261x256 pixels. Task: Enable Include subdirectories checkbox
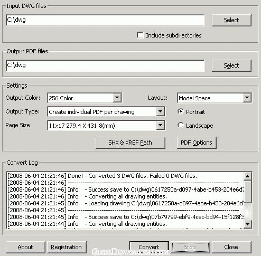click(140, 35)
